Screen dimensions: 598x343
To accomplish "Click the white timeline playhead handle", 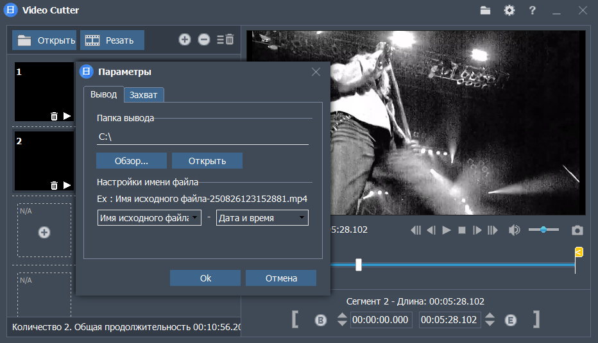I will coord(359,265).
